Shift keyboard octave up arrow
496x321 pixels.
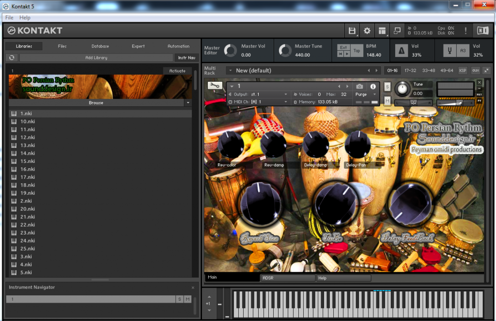209,297
